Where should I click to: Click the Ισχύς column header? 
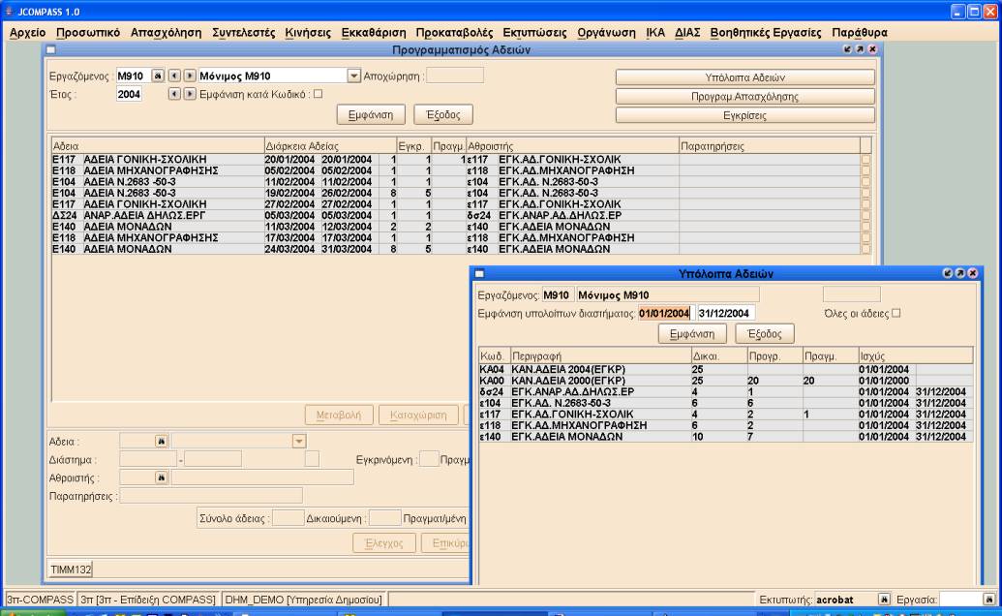click(x=915, y=355)
